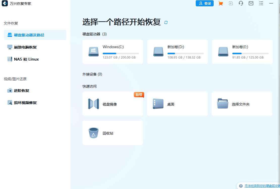Click the 万兴恢复专家 app logo
Image resolution: width=280 pixels, height=189 pixels.
[5, 4]
